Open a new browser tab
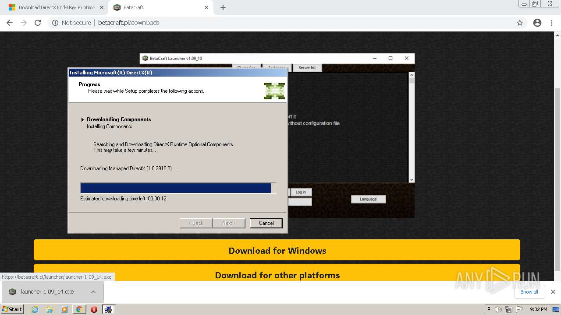 (223, 7)
